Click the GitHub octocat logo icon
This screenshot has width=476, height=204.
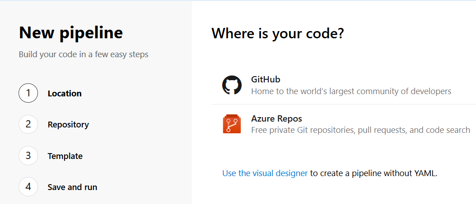(232, 85)
